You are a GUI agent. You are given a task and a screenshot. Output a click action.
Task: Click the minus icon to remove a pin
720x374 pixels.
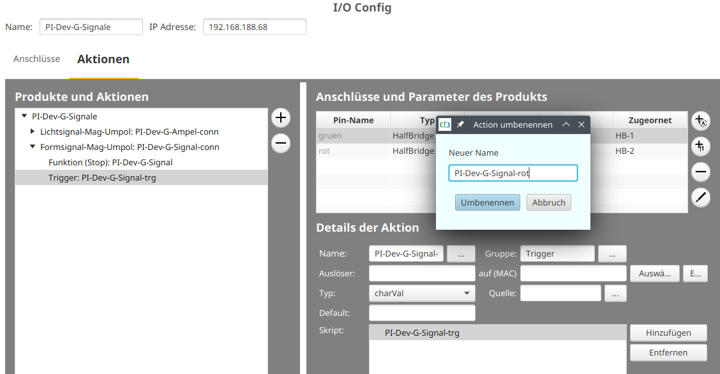700,172
